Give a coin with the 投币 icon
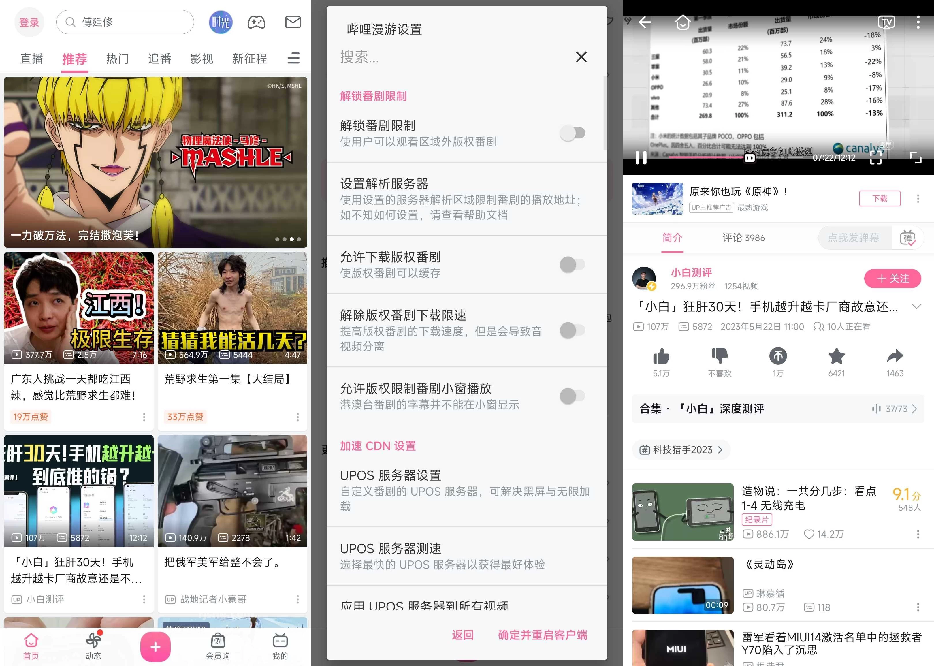Screen dimensions: 934x666 coord(778,356)
